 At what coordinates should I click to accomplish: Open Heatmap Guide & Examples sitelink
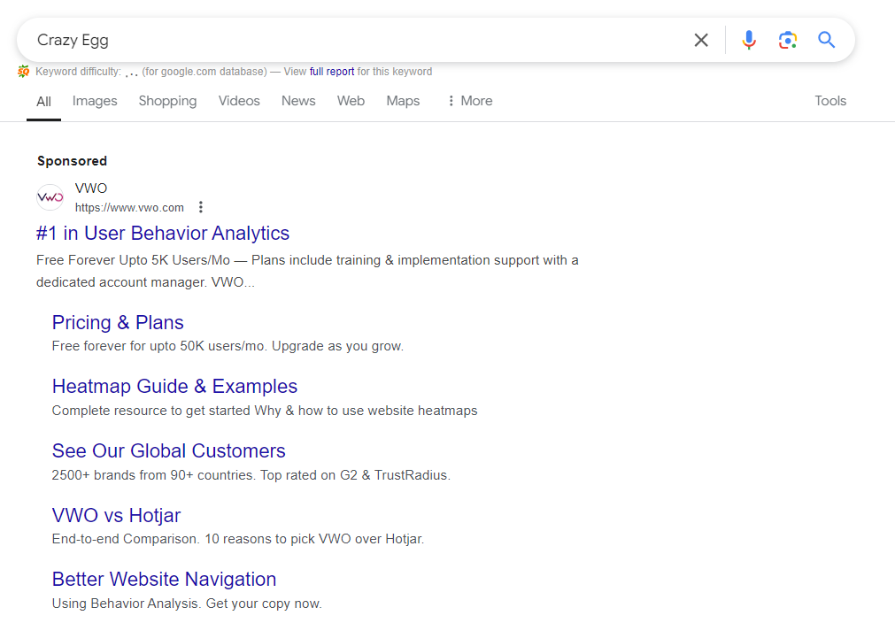click(x=174, y=386)
